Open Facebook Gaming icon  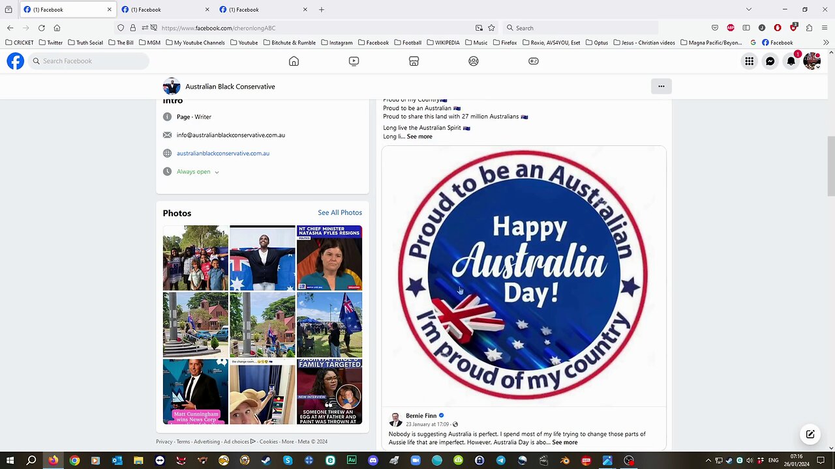[534, 61]
